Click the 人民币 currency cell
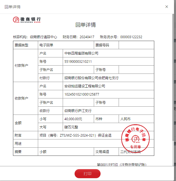 tap(125, 119)
